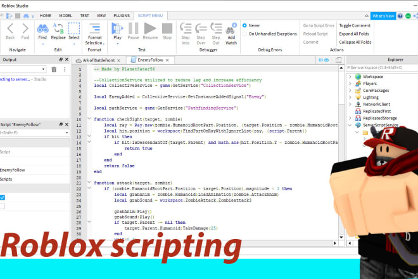418x279 pixels.
Task: Open the properties filter dropdown
Action: coord(66,133)
